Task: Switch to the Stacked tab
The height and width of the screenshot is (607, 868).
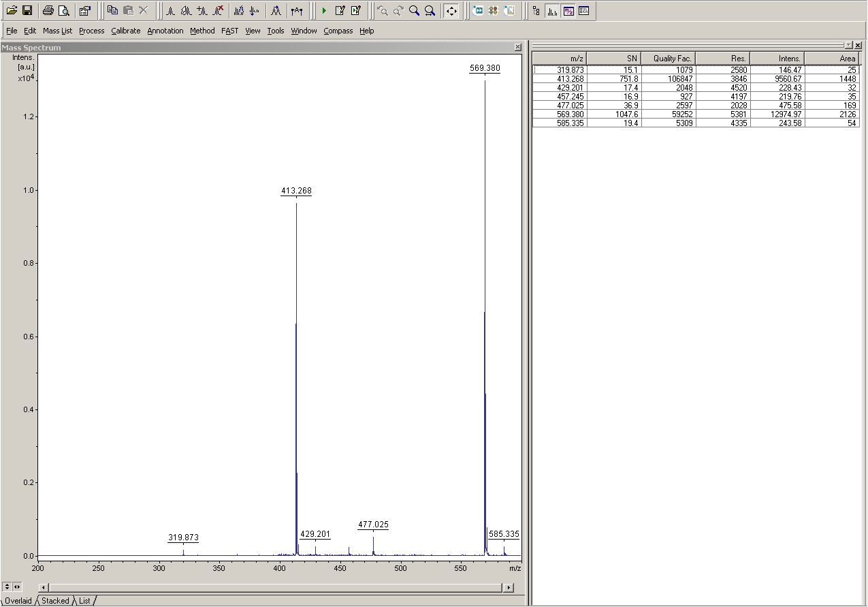Action: click(55, 601)
